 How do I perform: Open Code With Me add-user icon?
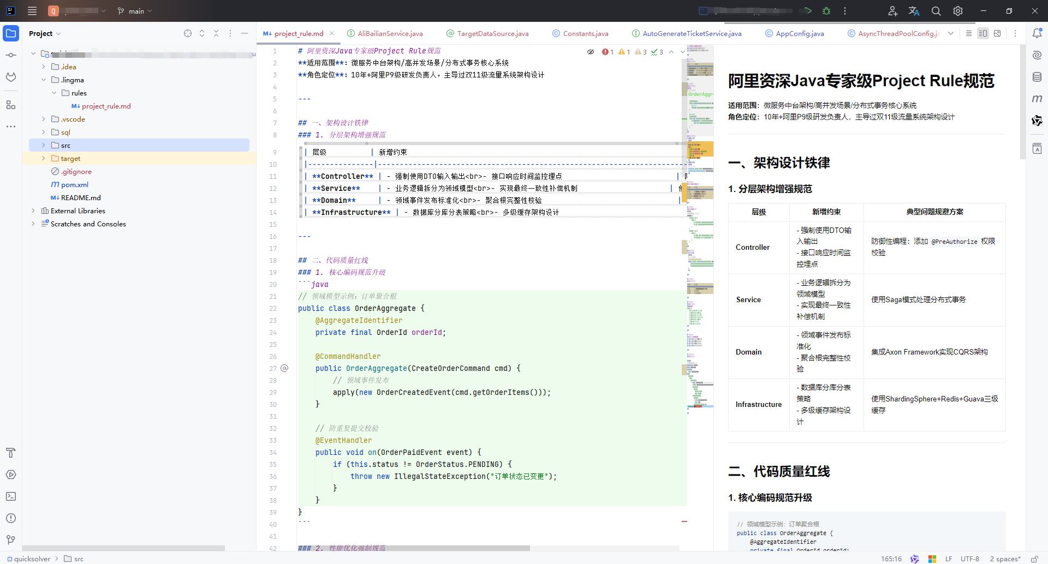tap(893, 11)
